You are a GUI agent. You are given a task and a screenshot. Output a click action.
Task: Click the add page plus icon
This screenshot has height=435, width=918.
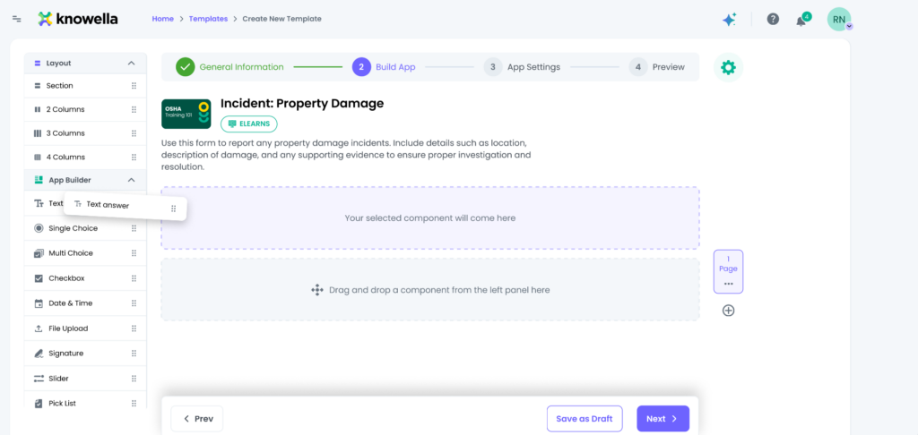(x=728, y=311)
